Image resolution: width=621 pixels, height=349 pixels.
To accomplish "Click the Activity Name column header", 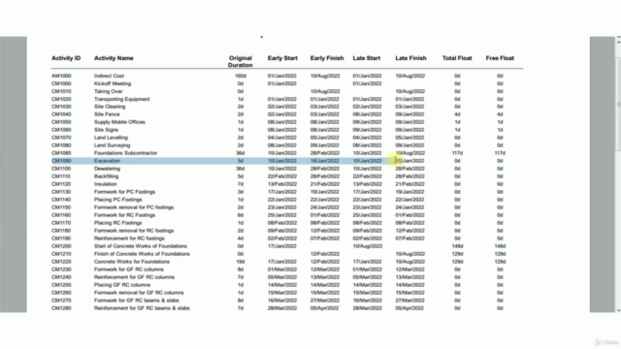I will [x=114, y=58].
